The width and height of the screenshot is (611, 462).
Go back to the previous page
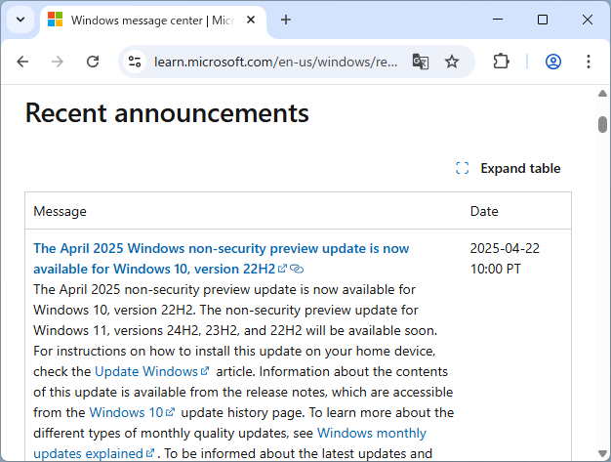click(23, 62)
